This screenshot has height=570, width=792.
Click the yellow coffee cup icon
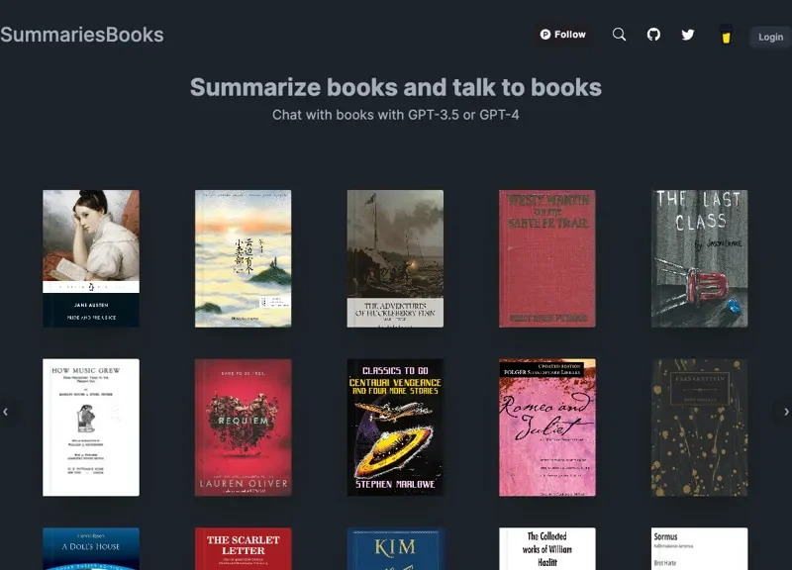[x=727, y=35]
